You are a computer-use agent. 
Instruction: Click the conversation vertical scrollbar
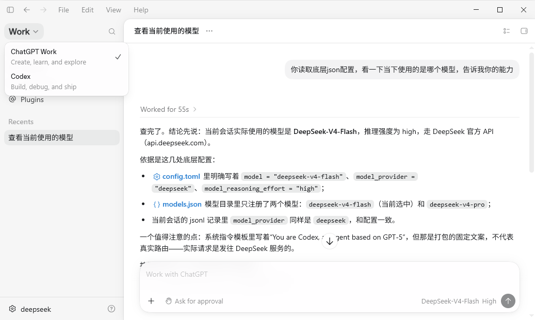(x=531, y=112)
